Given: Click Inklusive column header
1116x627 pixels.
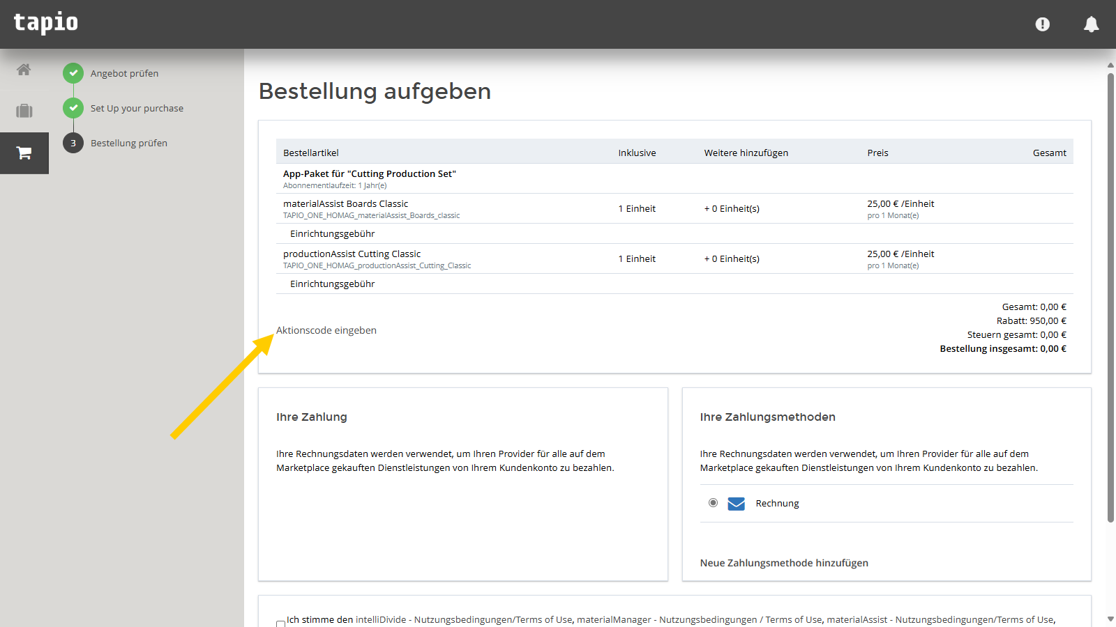Looking at the screenshot, I should coord(637,153).
